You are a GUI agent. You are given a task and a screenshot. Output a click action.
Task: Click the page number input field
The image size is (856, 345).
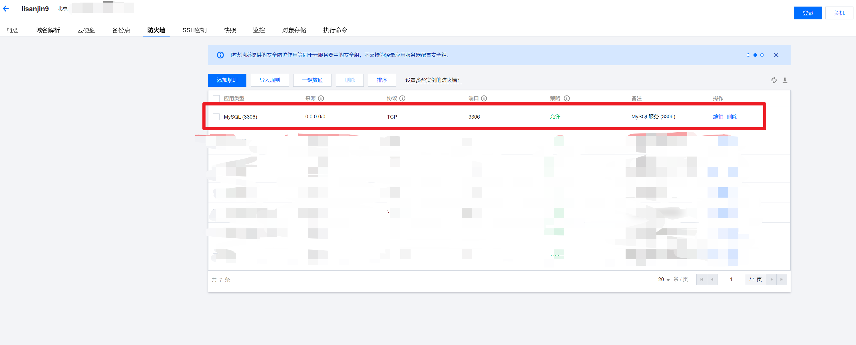click(731, 279)
